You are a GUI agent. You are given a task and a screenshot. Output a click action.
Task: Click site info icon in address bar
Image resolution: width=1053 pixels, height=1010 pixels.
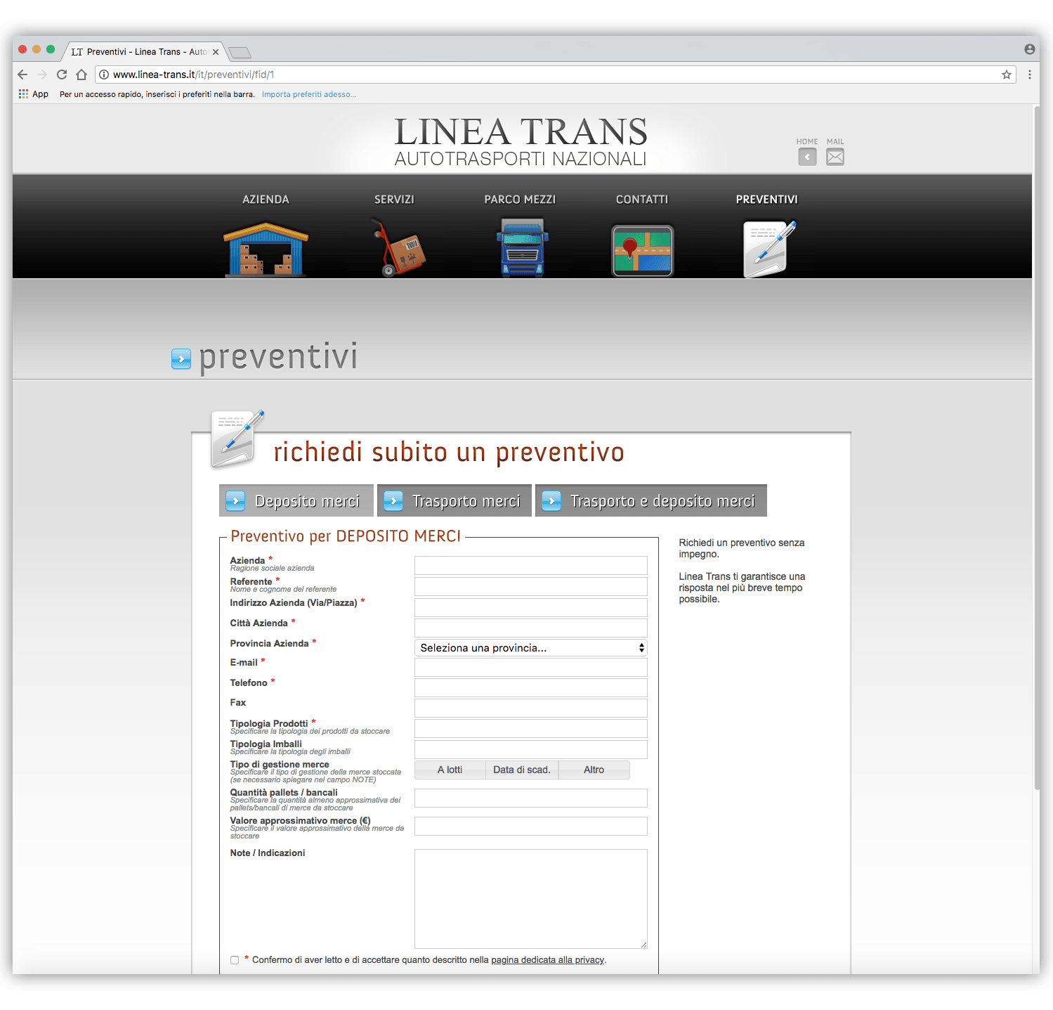pos(104,75)
